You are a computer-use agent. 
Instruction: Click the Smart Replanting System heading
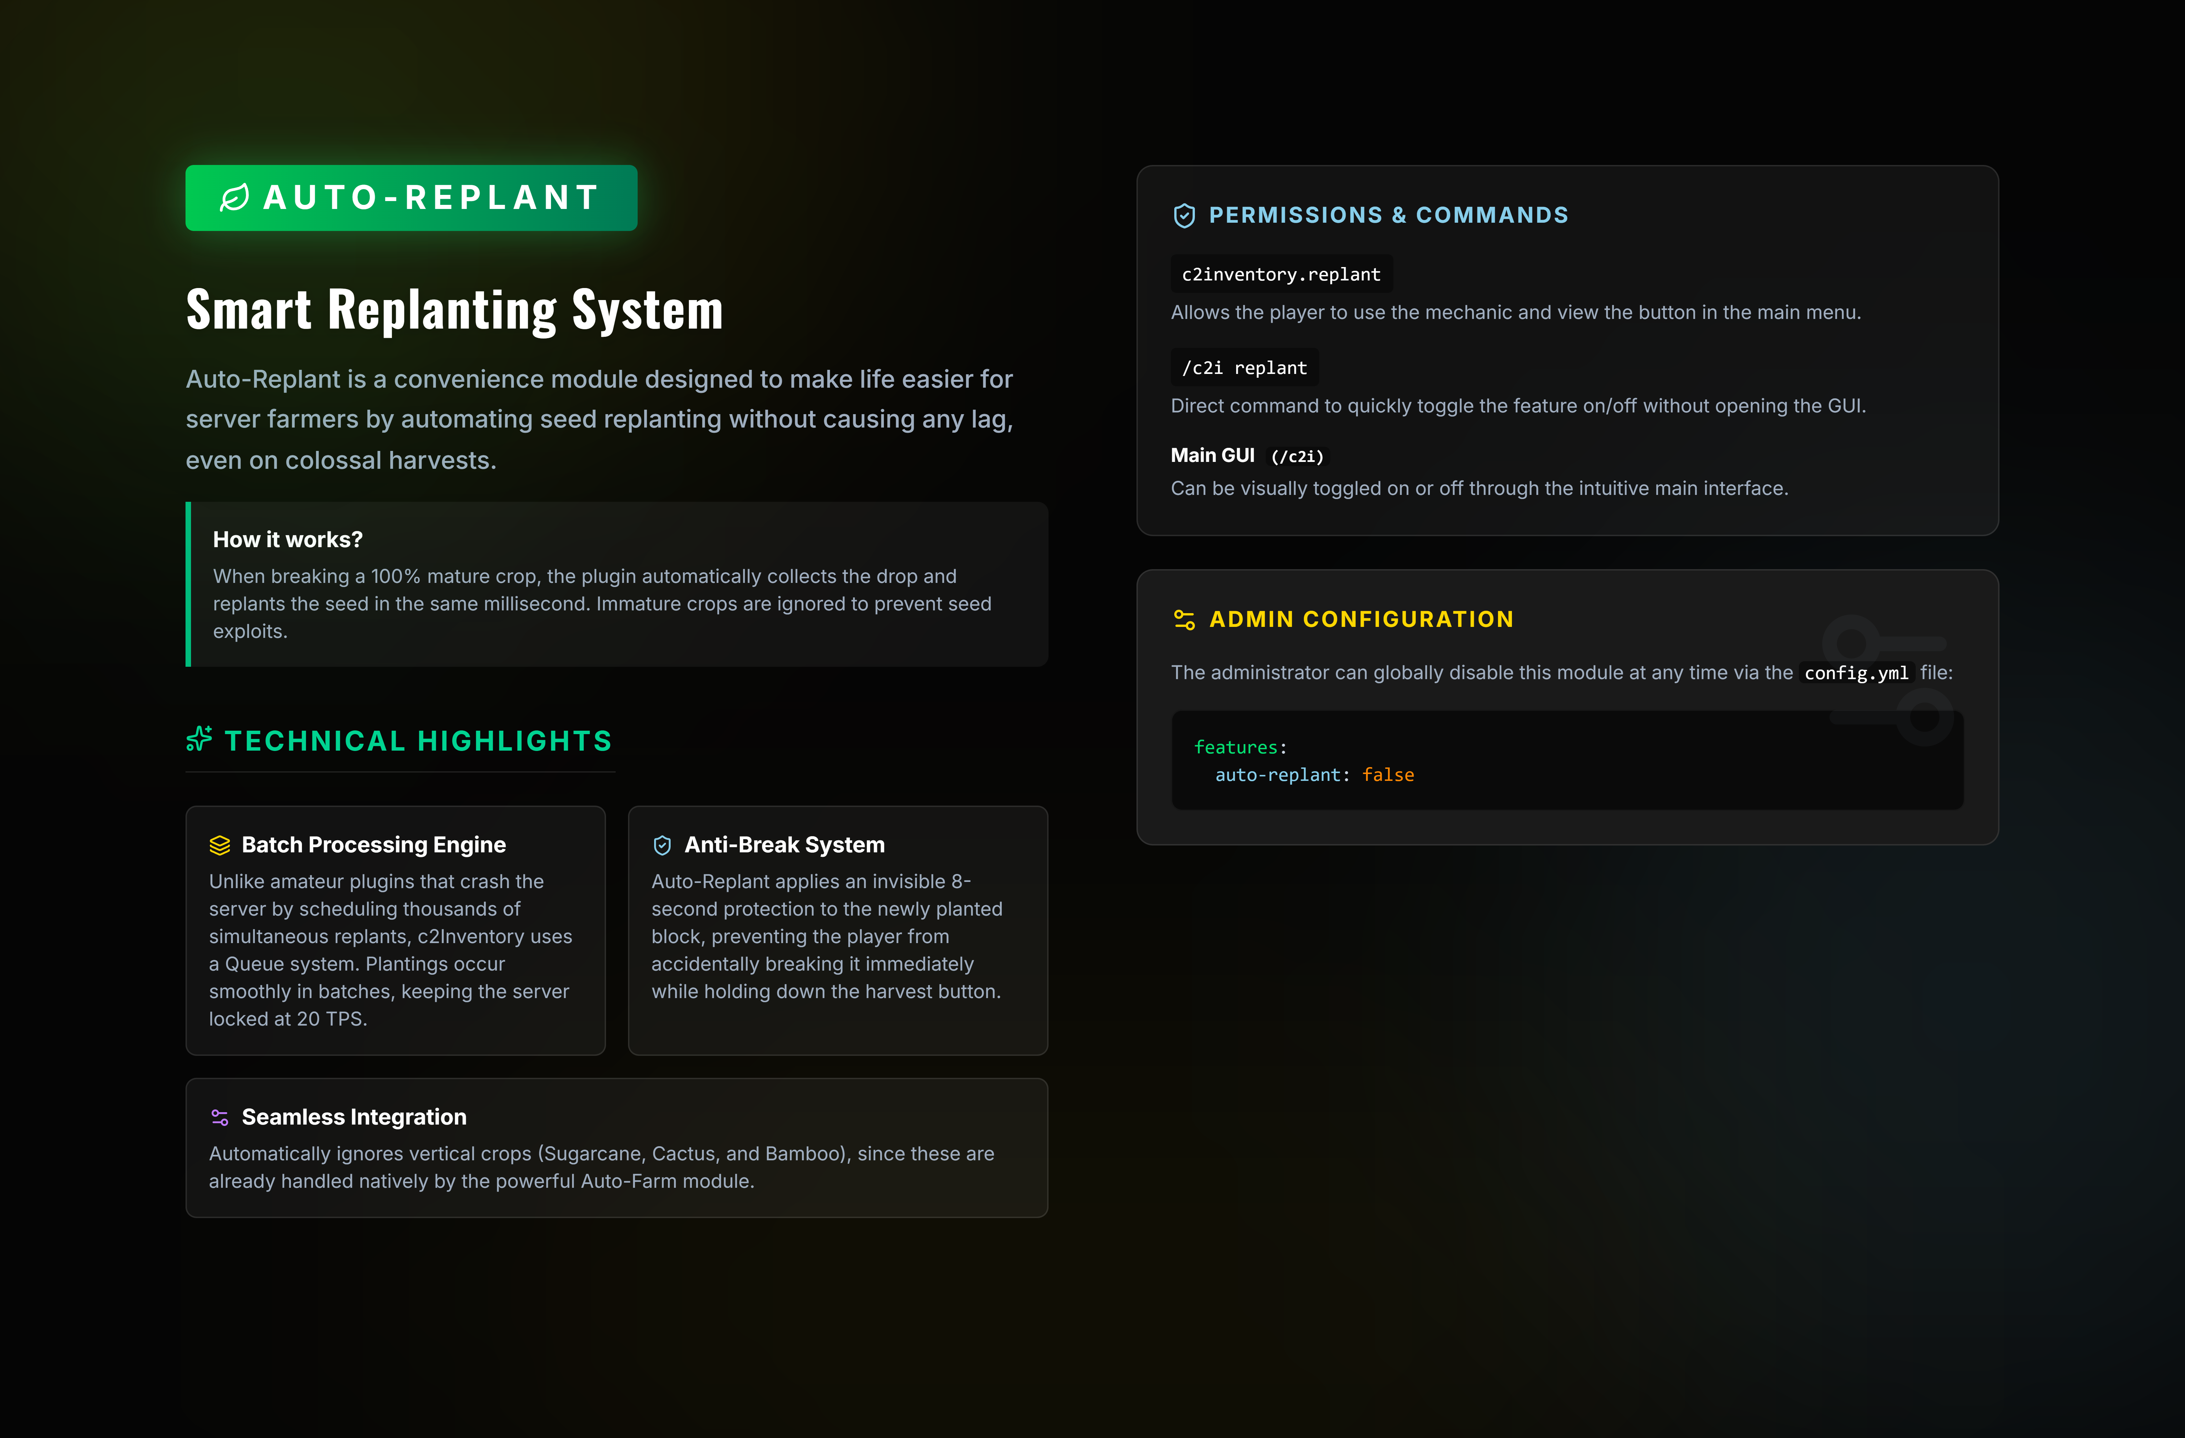coord(455,309)
